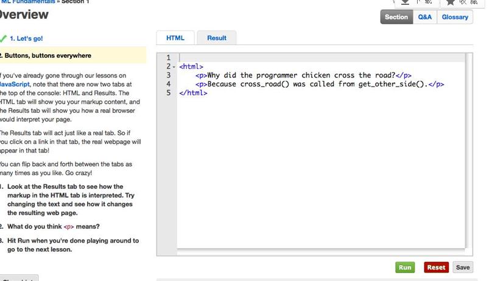
Task: Open the Q&A view
Action: (424, 17)
